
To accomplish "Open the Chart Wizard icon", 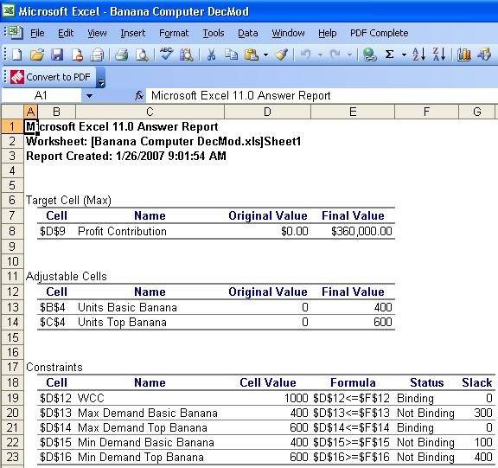I will [463, 54].
